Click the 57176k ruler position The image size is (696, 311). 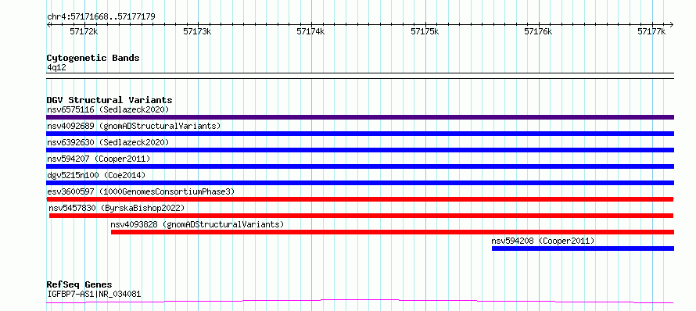539,32
